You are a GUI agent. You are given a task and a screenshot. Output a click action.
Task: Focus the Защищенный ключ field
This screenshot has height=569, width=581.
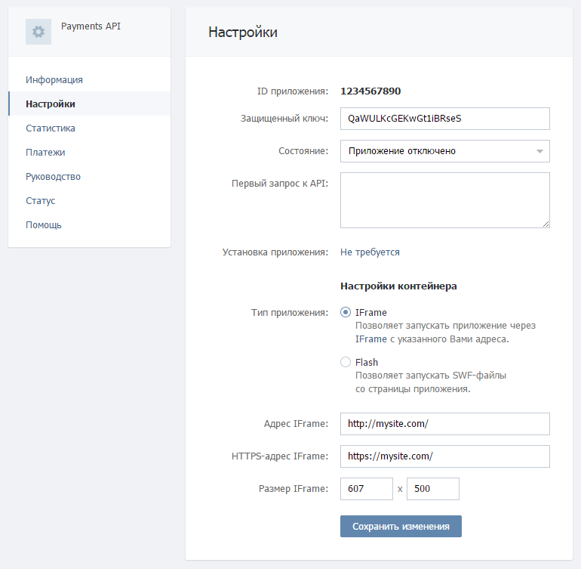(444, 119)
